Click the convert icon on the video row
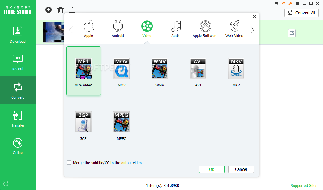 click(292, 33)
